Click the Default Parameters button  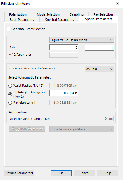click(x=19, y=173)
